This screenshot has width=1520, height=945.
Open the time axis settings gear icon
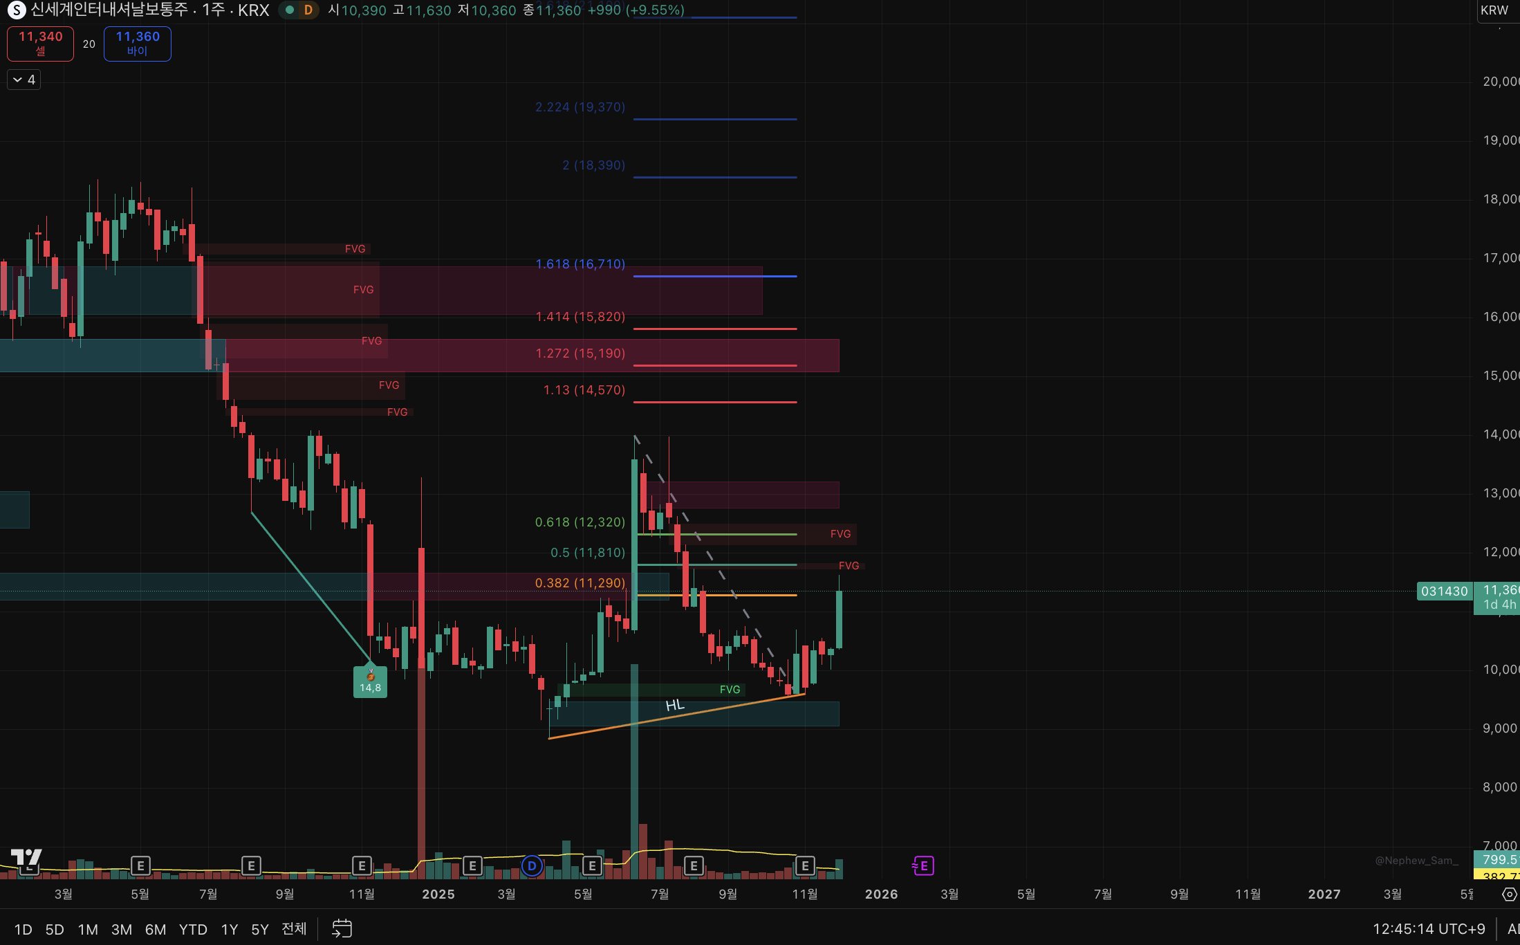click(x=1510, y=894)
